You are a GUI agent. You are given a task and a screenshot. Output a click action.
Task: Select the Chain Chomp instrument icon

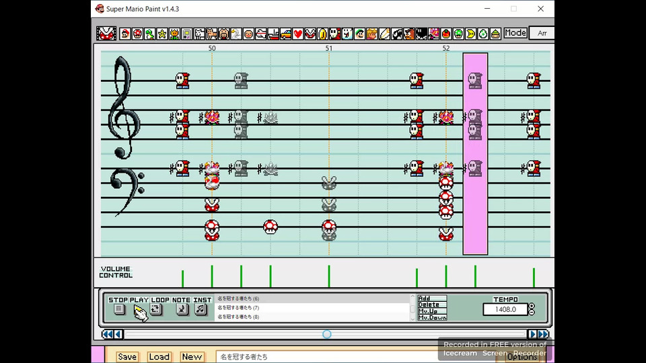(421, 34)
